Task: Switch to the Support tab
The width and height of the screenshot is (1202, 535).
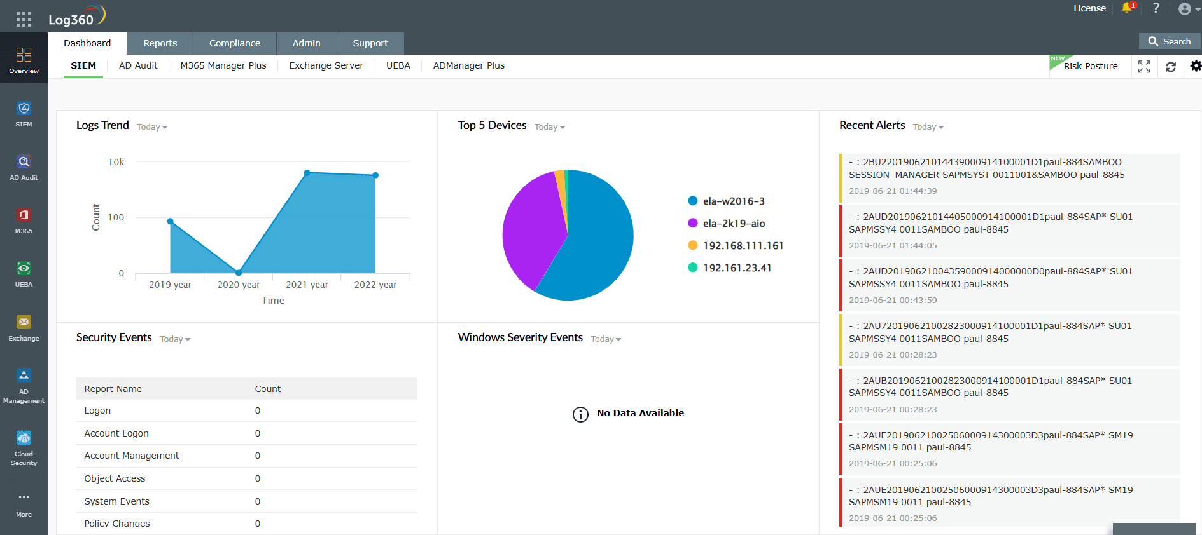Action: pos(370,43)
